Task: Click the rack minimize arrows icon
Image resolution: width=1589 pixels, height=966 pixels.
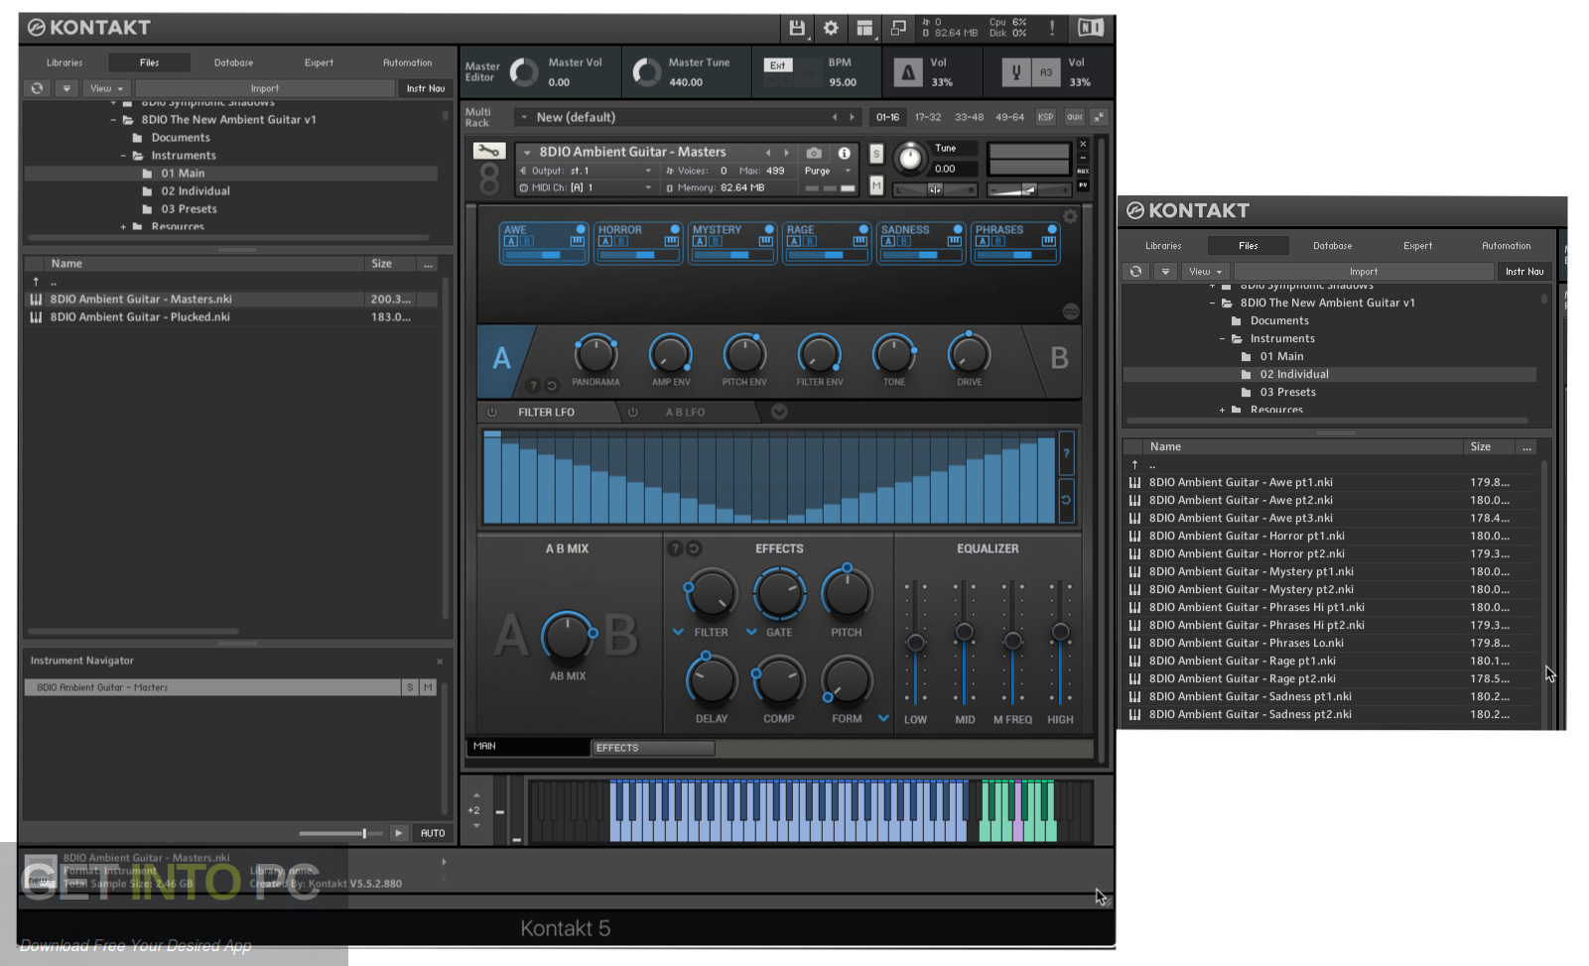Action: click(x=1099, y=117)
